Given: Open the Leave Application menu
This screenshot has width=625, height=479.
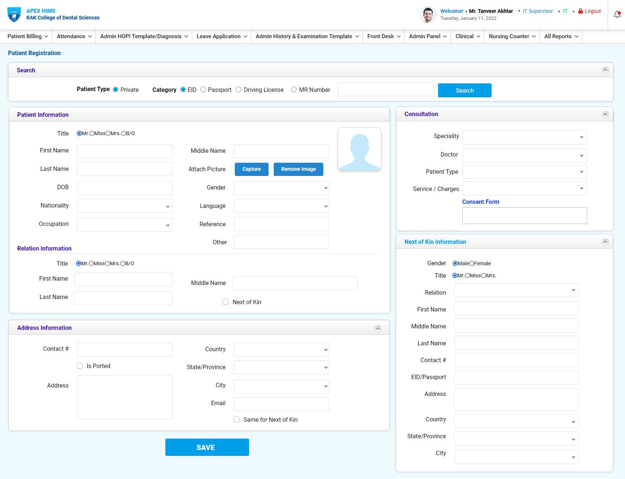Looking at the screenshot, I should [x=222, y=36].
